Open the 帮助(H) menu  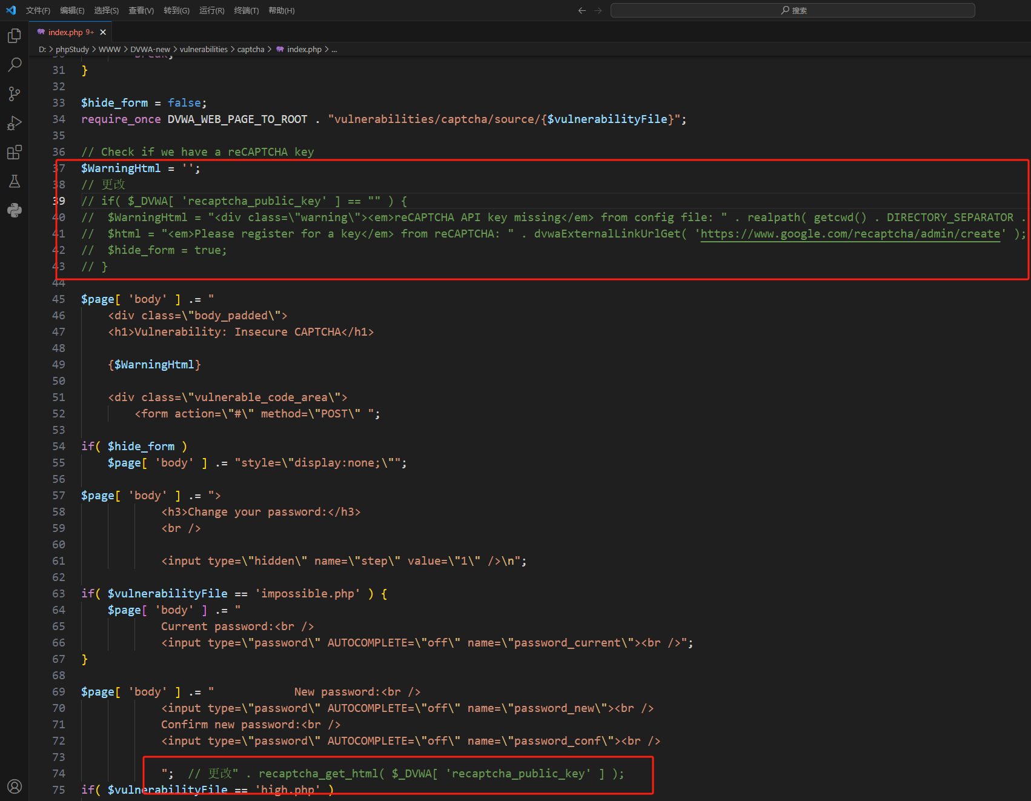coord(282,10)
